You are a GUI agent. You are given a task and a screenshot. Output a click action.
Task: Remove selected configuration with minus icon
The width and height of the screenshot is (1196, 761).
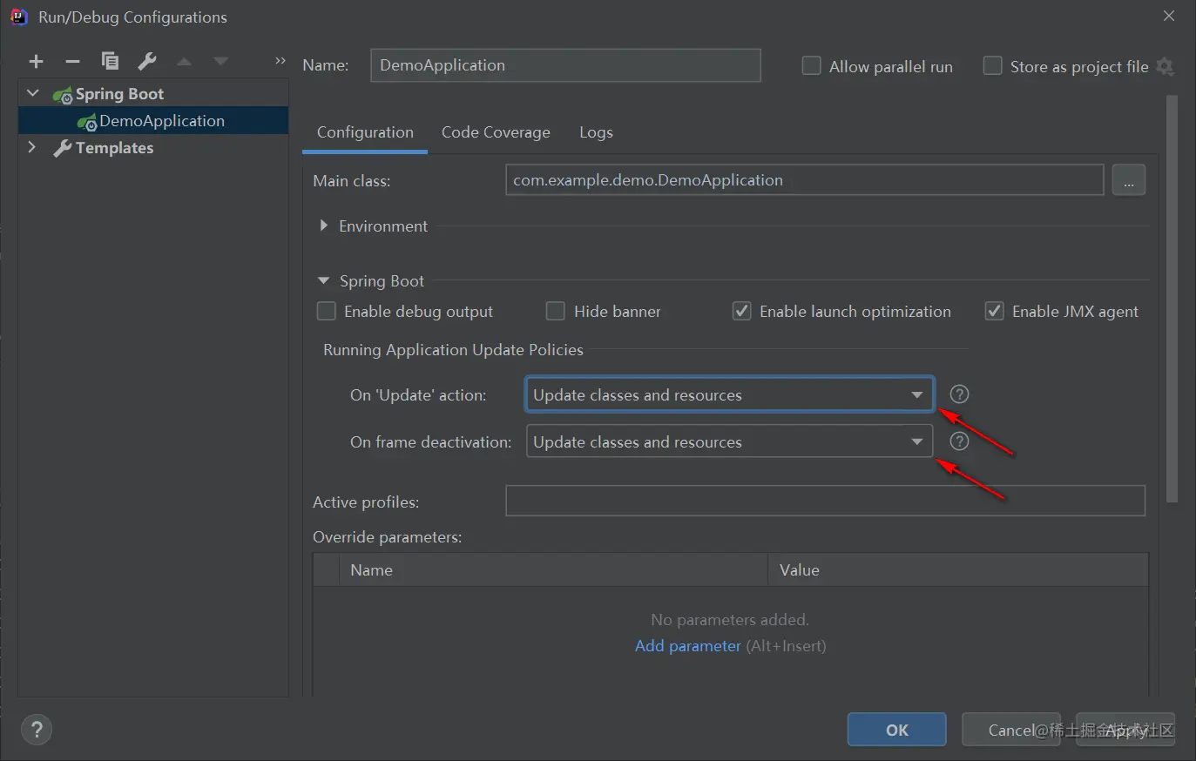73,61
